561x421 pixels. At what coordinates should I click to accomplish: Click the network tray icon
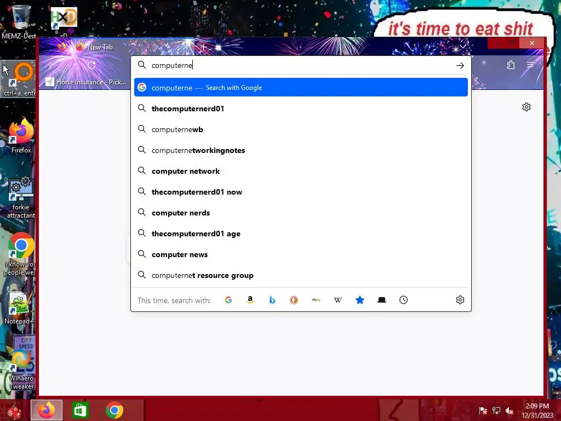click(496, 411)
